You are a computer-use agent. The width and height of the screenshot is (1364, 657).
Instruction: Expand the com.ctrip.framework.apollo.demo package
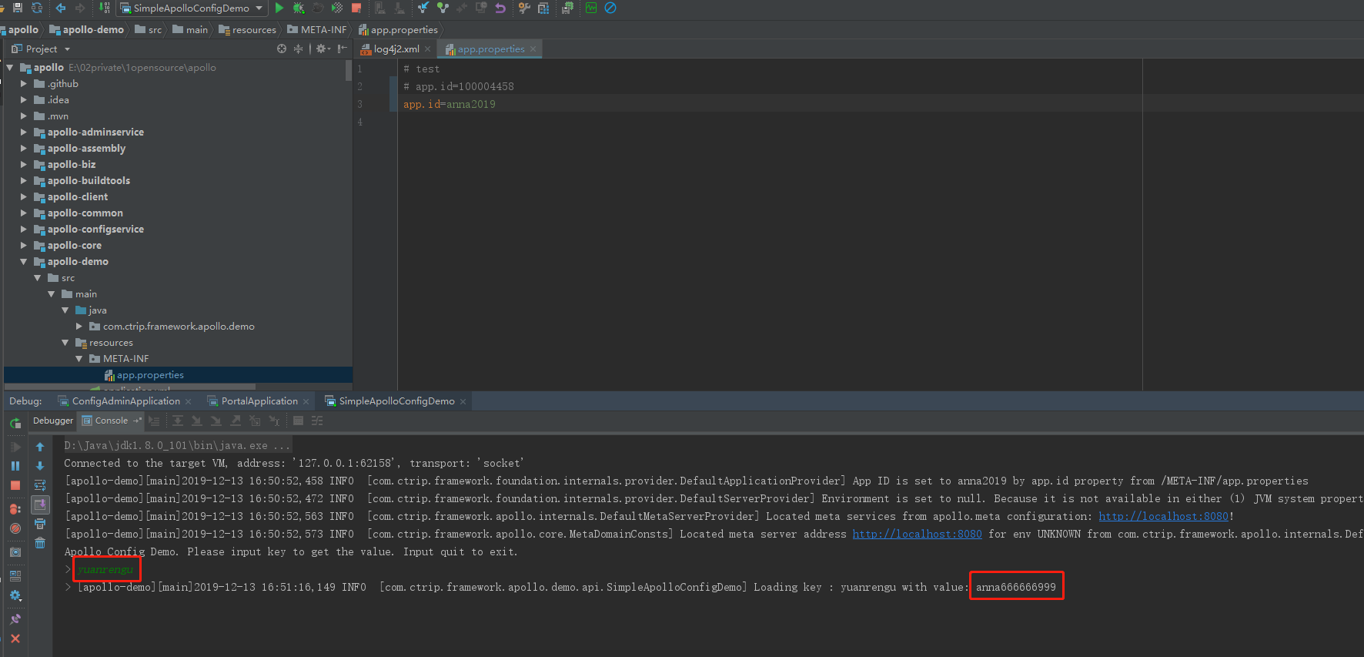click(79, 327)
